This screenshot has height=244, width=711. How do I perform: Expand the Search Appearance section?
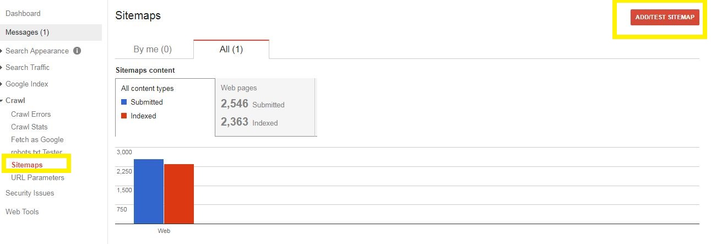point(37,51)
